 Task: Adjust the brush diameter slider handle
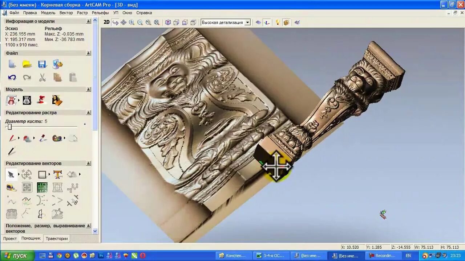coord(10,127)
